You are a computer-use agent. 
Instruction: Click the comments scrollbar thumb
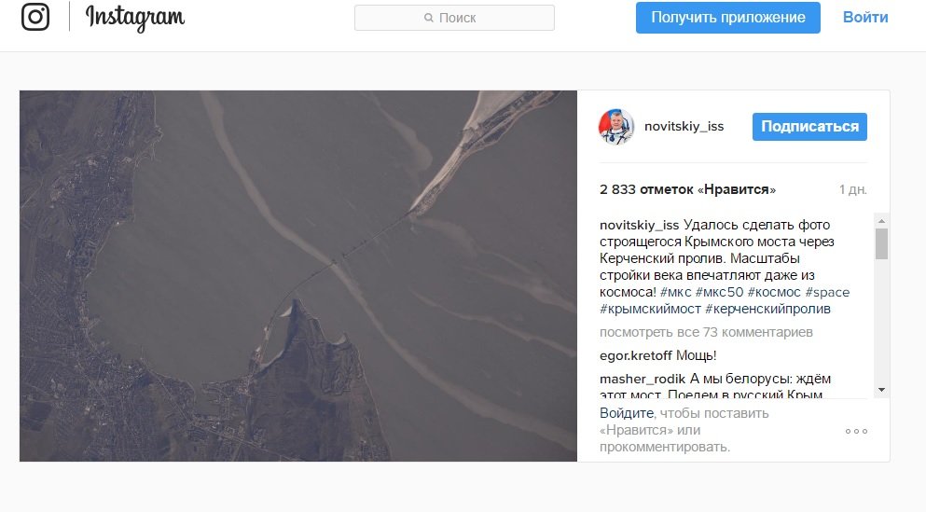point(881,244)
